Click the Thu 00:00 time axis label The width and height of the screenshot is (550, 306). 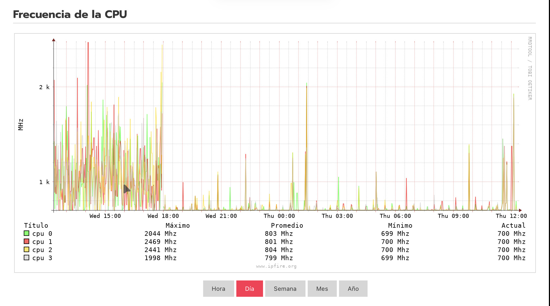coord(279,216)
